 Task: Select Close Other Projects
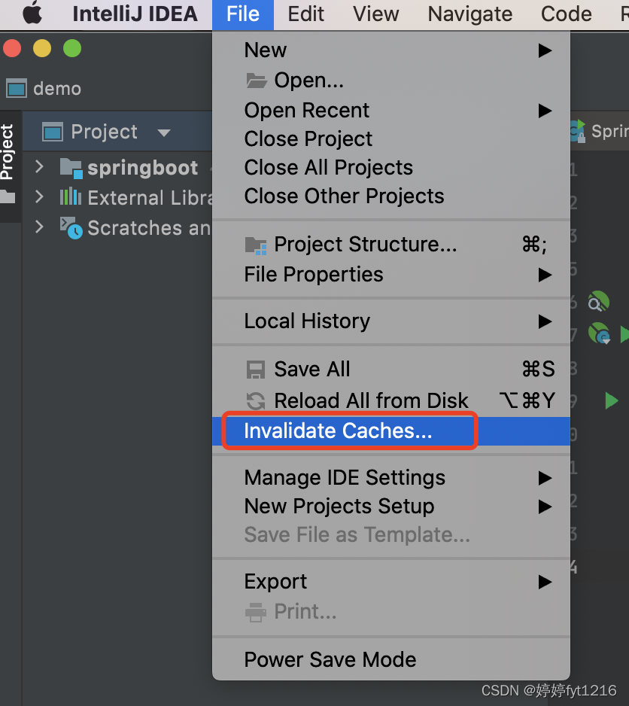coord(390,196)
